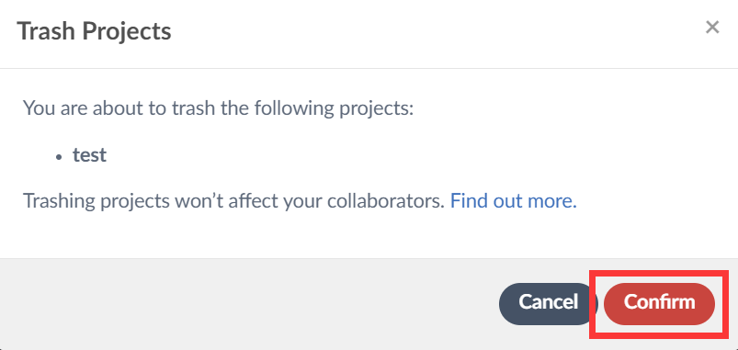Proceed with trashing via Confirm
The image size is (738, 350).
tap(659, 303)
